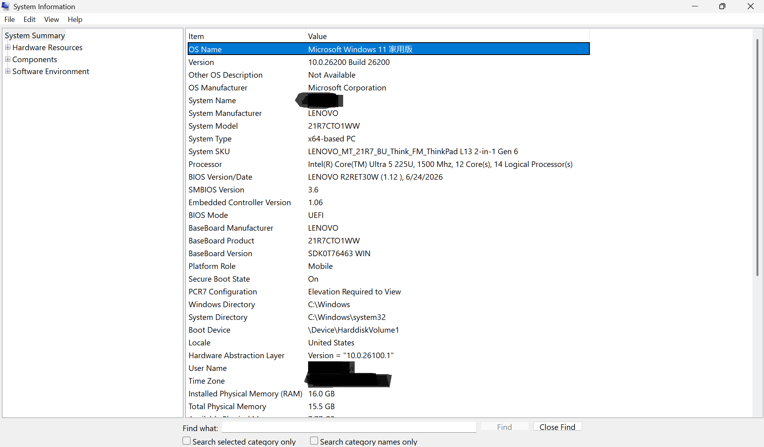Select the Platform Role row

pos(389,266)
